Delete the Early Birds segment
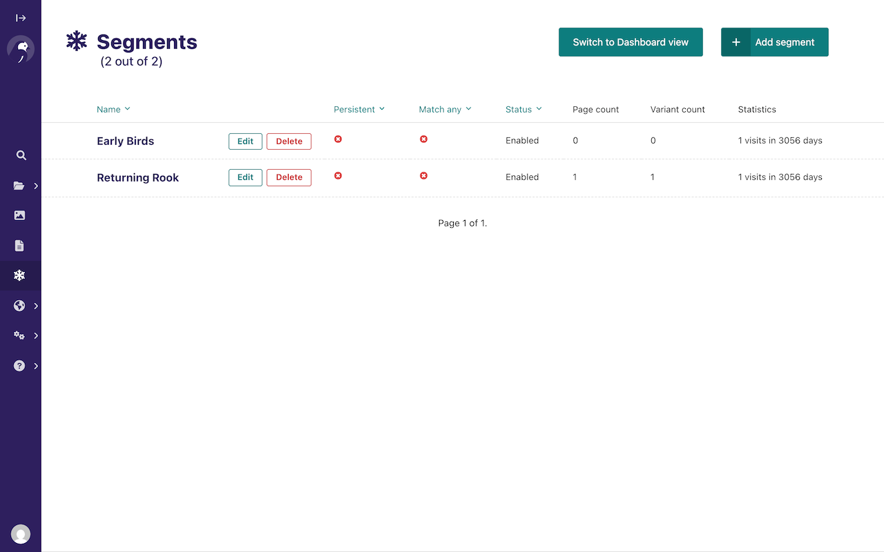Image resolution: width=884 pixels, height=552 pixels. [289, 141]
